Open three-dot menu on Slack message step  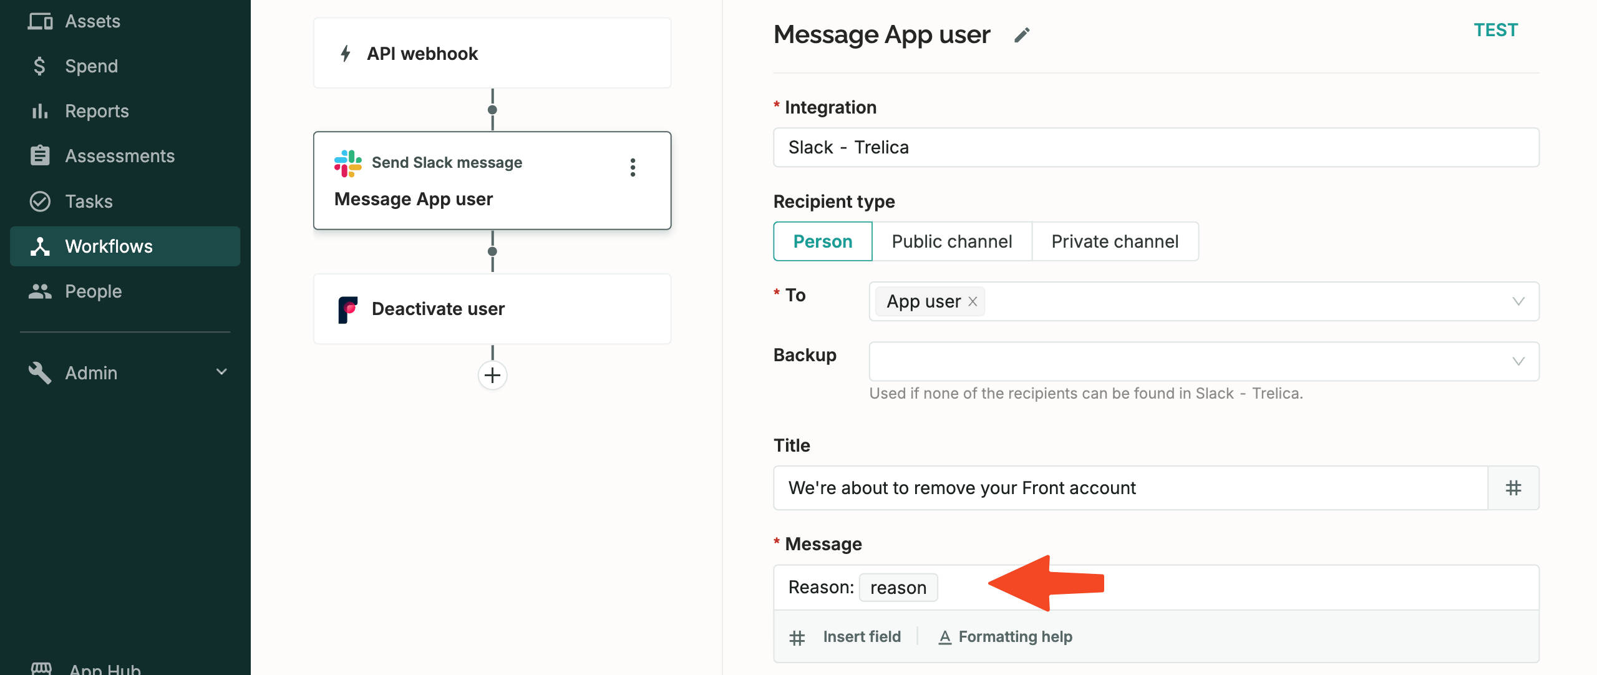pos(633,167)
